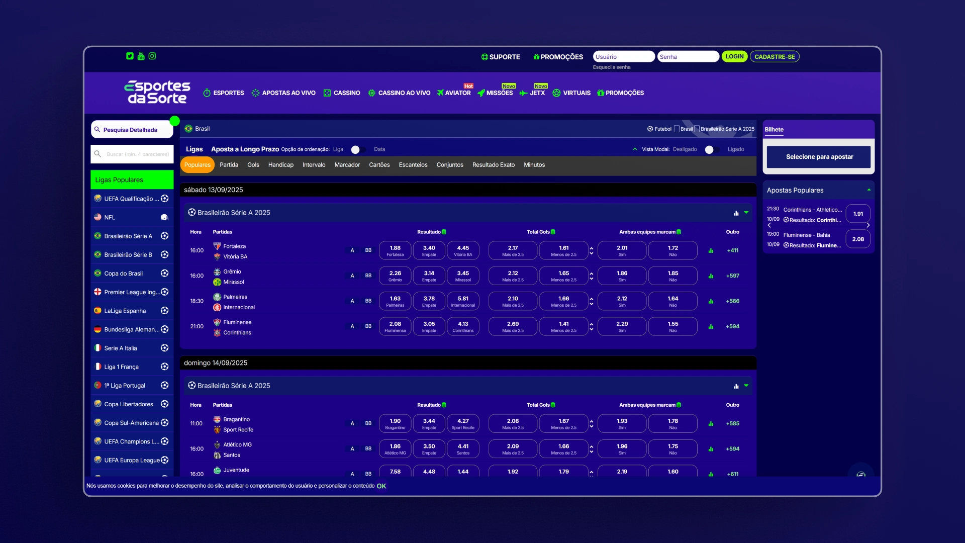The width and height of the screenshot is (965, 543).
Task: Toggle the Liga/Data sorting switch
Action: pos(358,150)
